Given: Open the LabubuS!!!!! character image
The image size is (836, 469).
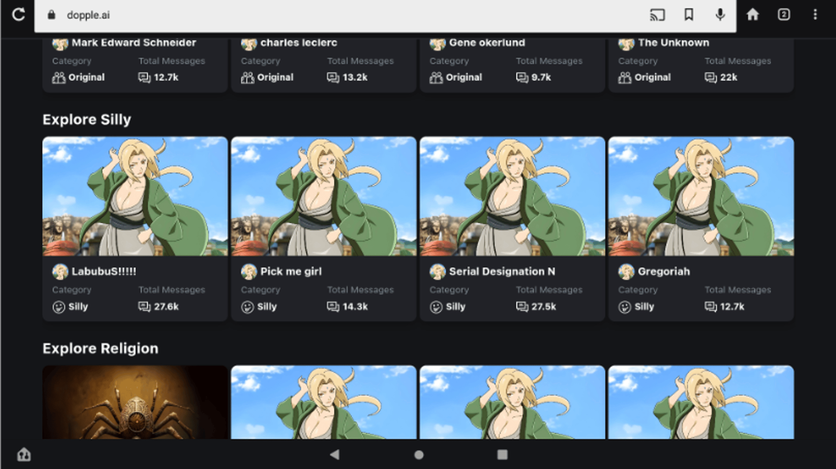Looking at the screenshot, I should point(135,196).
